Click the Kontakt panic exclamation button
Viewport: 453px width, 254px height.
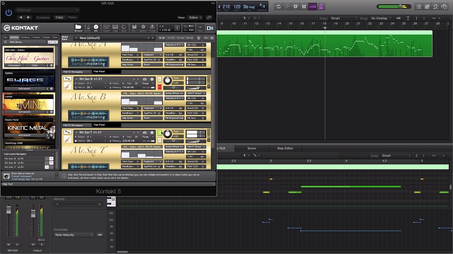click(x=177, y=28)
